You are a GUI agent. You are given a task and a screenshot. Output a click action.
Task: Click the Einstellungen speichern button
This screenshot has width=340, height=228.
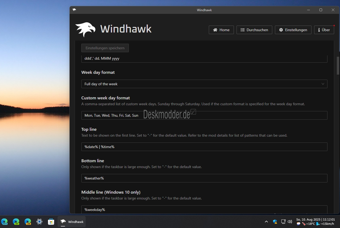click(x=105, y=48)
